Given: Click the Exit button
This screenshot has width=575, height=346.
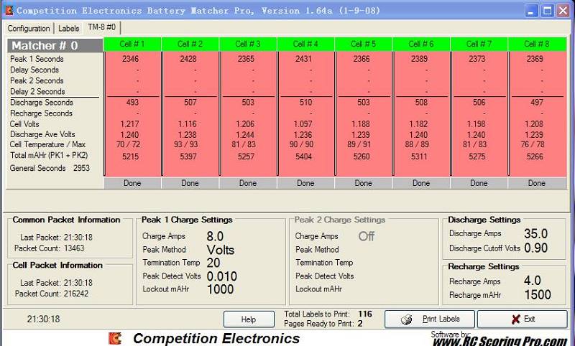Looking at the screenshot, I should coord(523,319).
